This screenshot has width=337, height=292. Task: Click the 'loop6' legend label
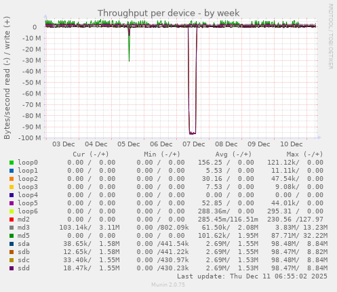click(28, 211)
